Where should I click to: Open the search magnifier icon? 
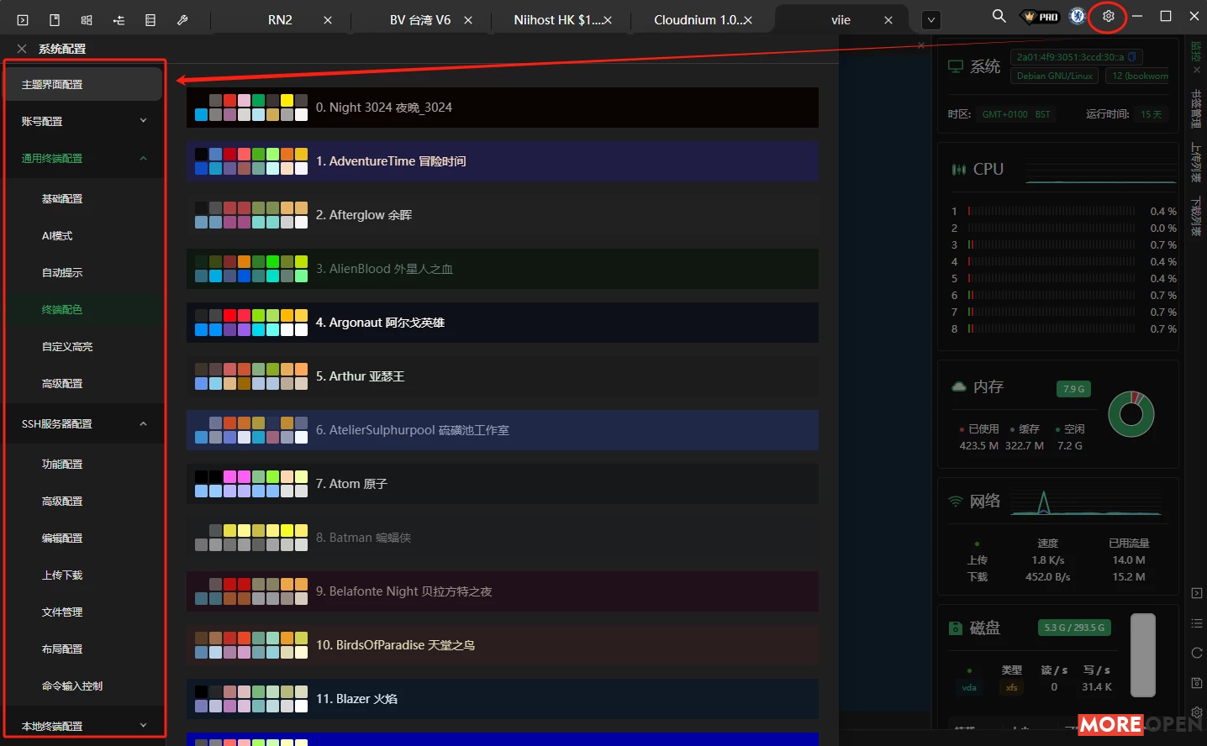pos(998,15)
